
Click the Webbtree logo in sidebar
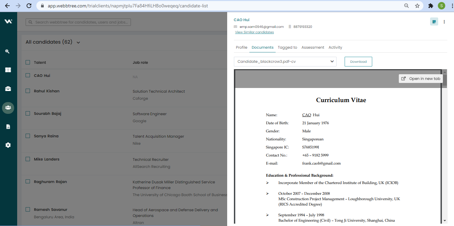8,21
